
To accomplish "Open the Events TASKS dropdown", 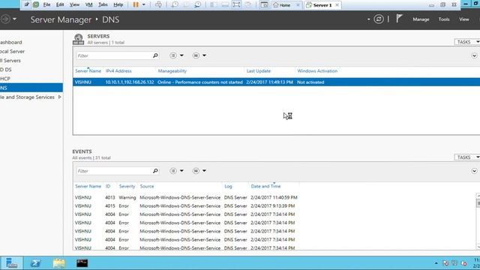I will [x=466, y=157].
